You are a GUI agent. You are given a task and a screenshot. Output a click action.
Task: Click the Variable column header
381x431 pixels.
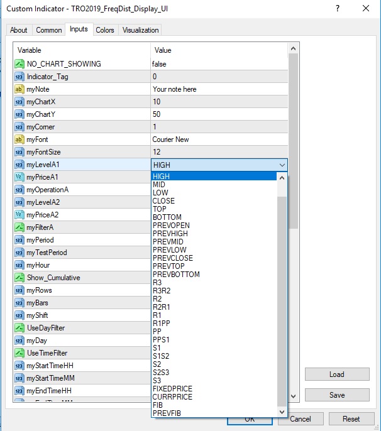click(x=82, y=50)
